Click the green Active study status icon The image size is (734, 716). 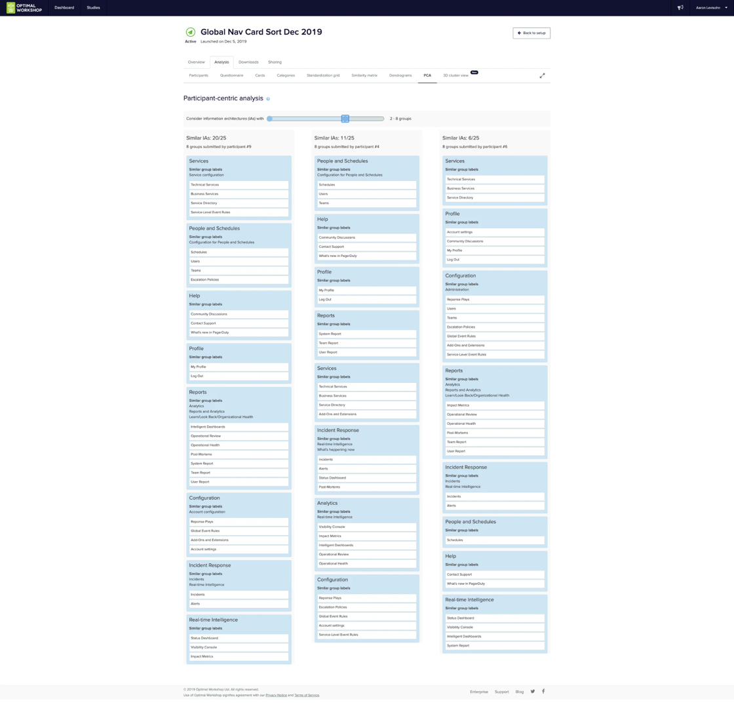click(x=190, y=32)
